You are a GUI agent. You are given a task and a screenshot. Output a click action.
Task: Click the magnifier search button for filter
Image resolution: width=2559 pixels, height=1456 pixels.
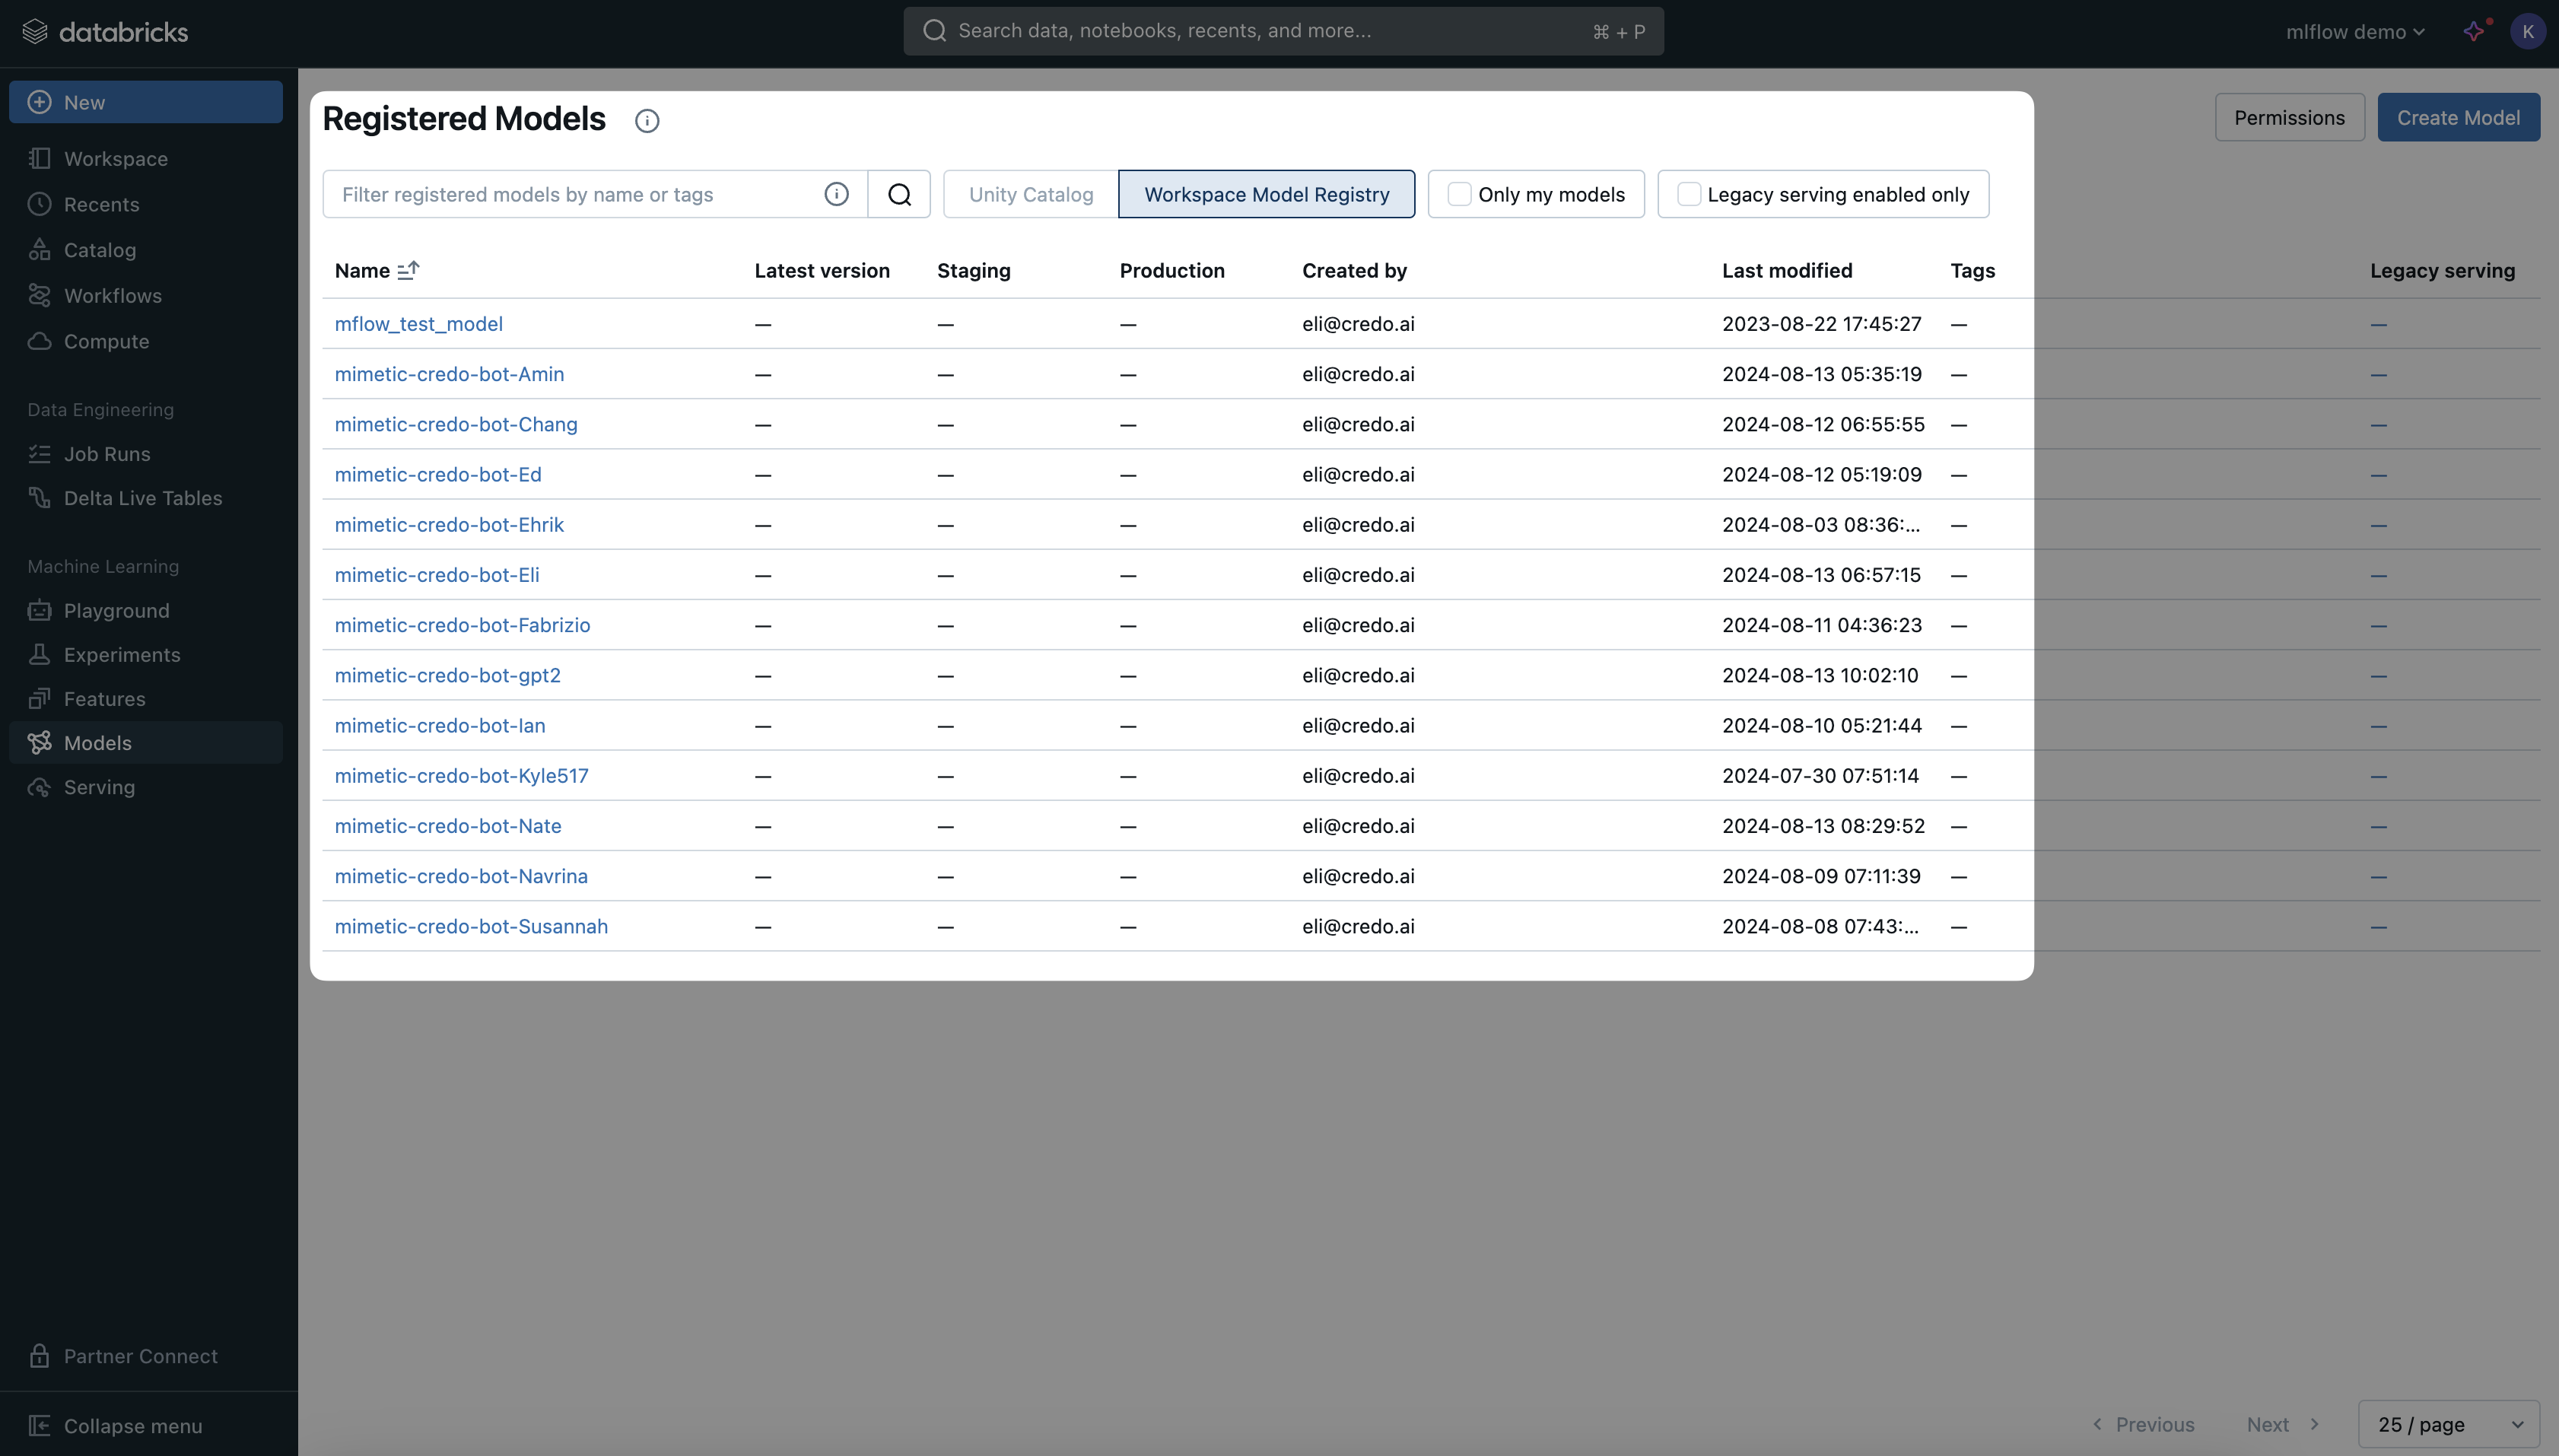tap(899, 194)
